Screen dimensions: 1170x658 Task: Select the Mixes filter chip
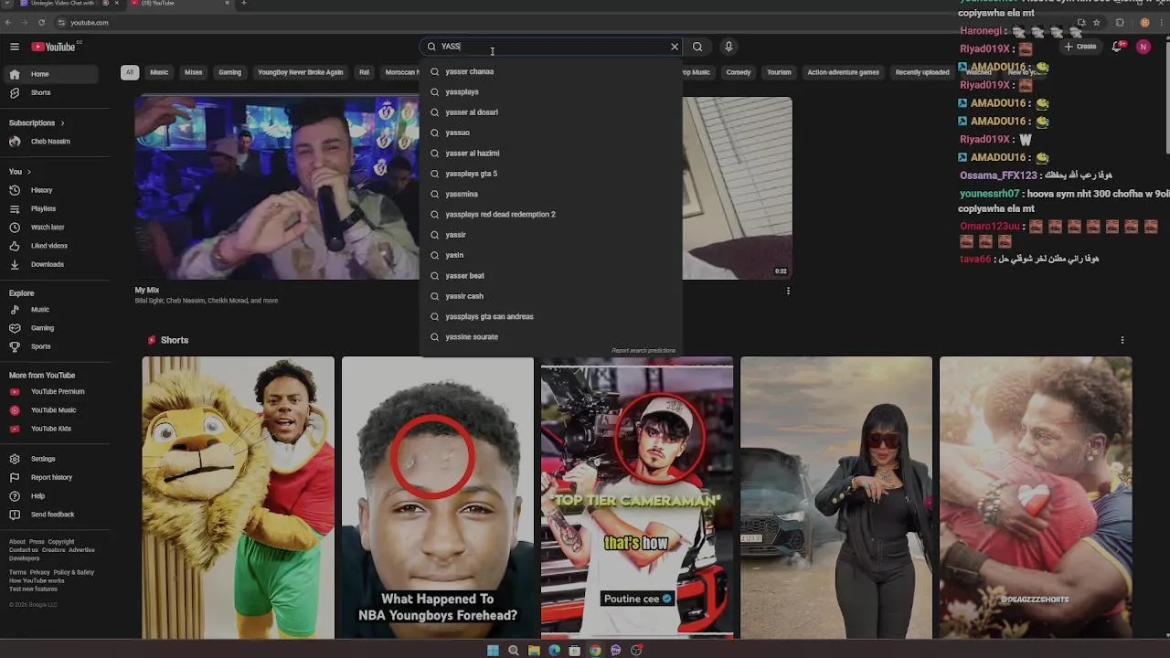point(194,72)
